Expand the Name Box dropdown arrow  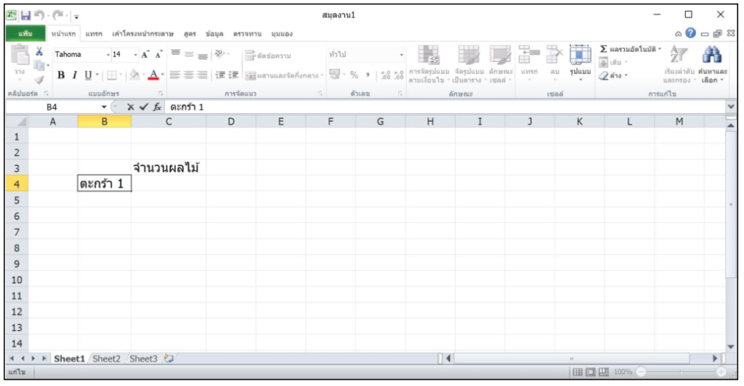(x=104, y=107)
